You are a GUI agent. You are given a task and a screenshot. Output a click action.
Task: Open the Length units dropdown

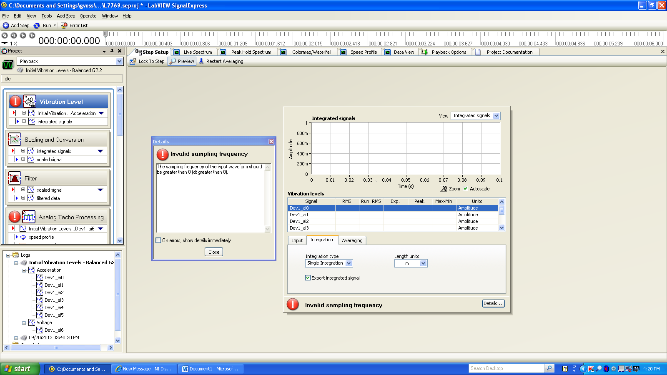[x=424, y=263]
